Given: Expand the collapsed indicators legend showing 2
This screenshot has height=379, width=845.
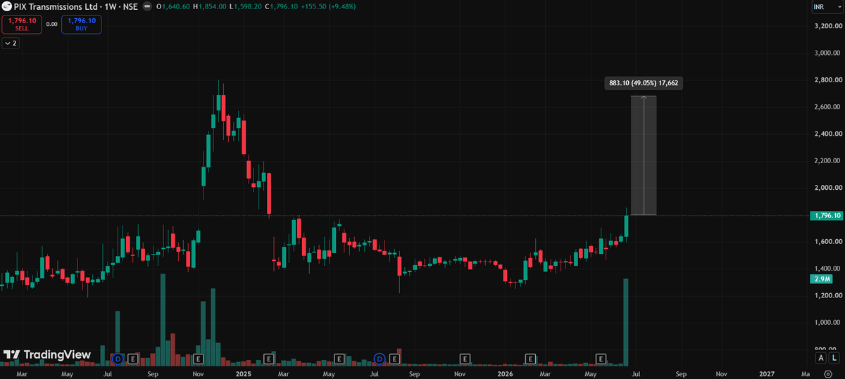Looking at the screenshot, I should coord(10,43).
